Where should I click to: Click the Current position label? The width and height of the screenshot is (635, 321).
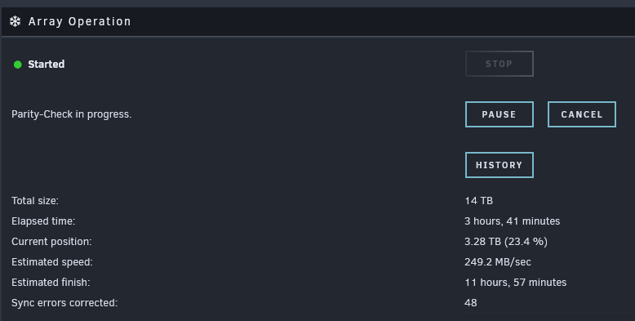click(51, 242)
